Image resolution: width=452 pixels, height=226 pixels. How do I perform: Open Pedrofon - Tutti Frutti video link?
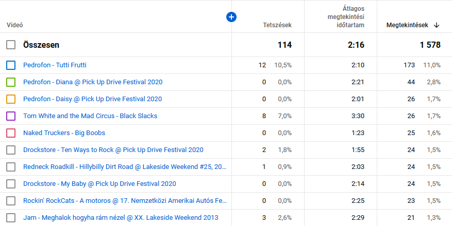[55, 65]
